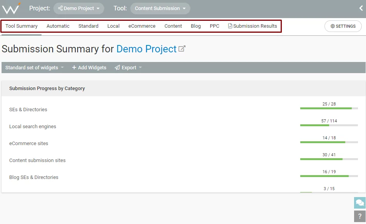Click the 16 / 19 count value
366x224 pixels.
point(329,172)
